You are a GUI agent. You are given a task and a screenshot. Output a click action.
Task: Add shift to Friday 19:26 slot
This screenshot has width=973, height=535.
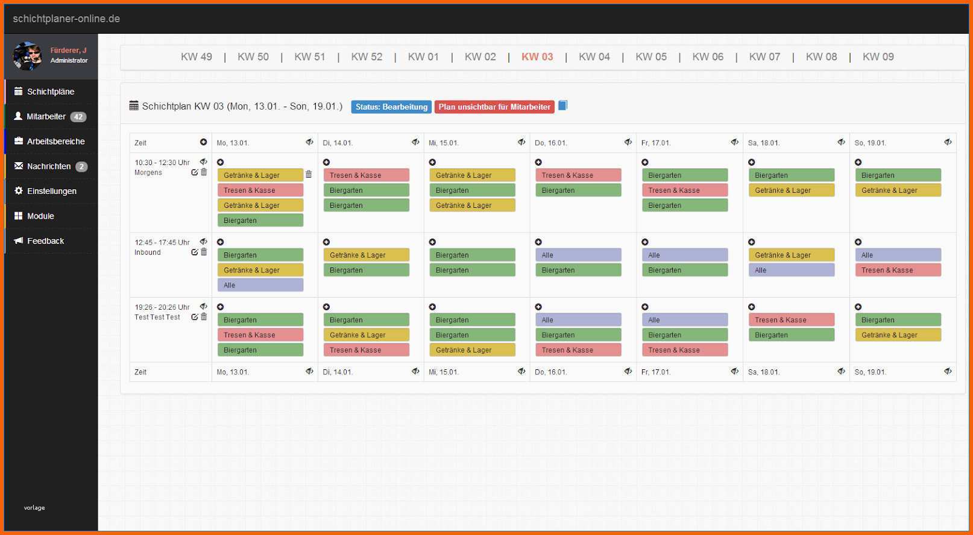pyautogui.click(x=645, y=307)
